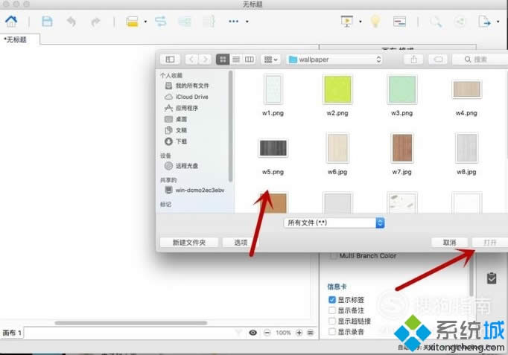Image resolution: width=508 pixels, height=355 pixels.
Task: Open dropdown arrow beside presentation icon
Action: tap(361, 22)
